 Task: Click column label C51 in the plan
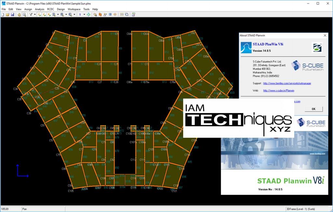(x=43, y=125)
